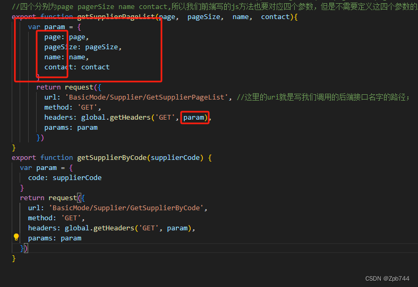Click the 'name: name,' object property line
This screenshot has height=287, width=418.
pos(66,57)
